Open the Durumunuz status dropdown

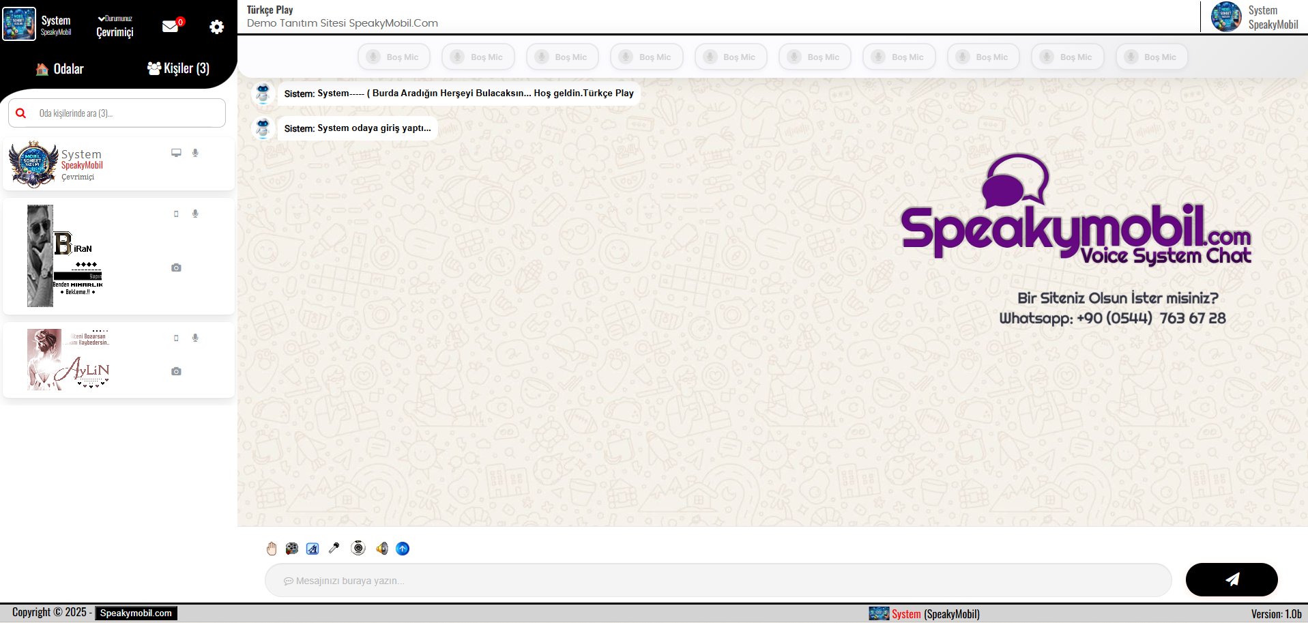114,19
